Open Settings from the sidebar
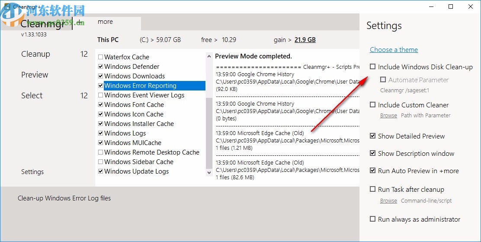 (32, 172)
